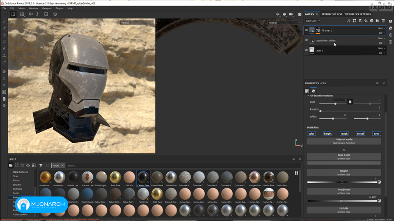Open the File menu
Image resolution: width=394 pixels, height=221 pixels.
(x=4, y=8)
